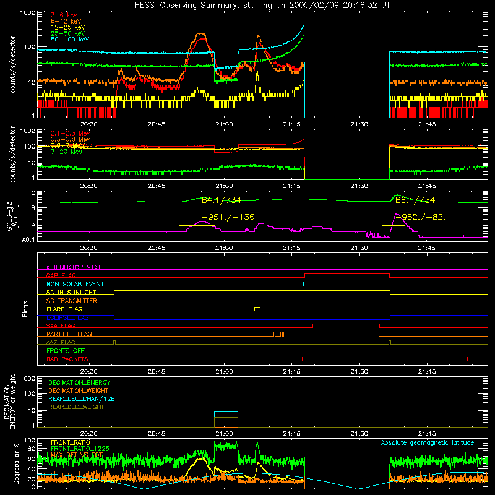Select the orange 6-12 keV legend label
Screen dimensions: 495x495
point(66,21)
